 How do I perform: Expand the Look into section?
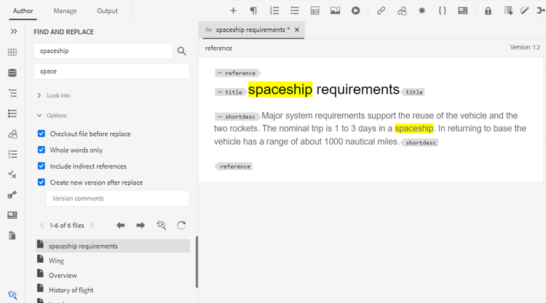[58, 95]
